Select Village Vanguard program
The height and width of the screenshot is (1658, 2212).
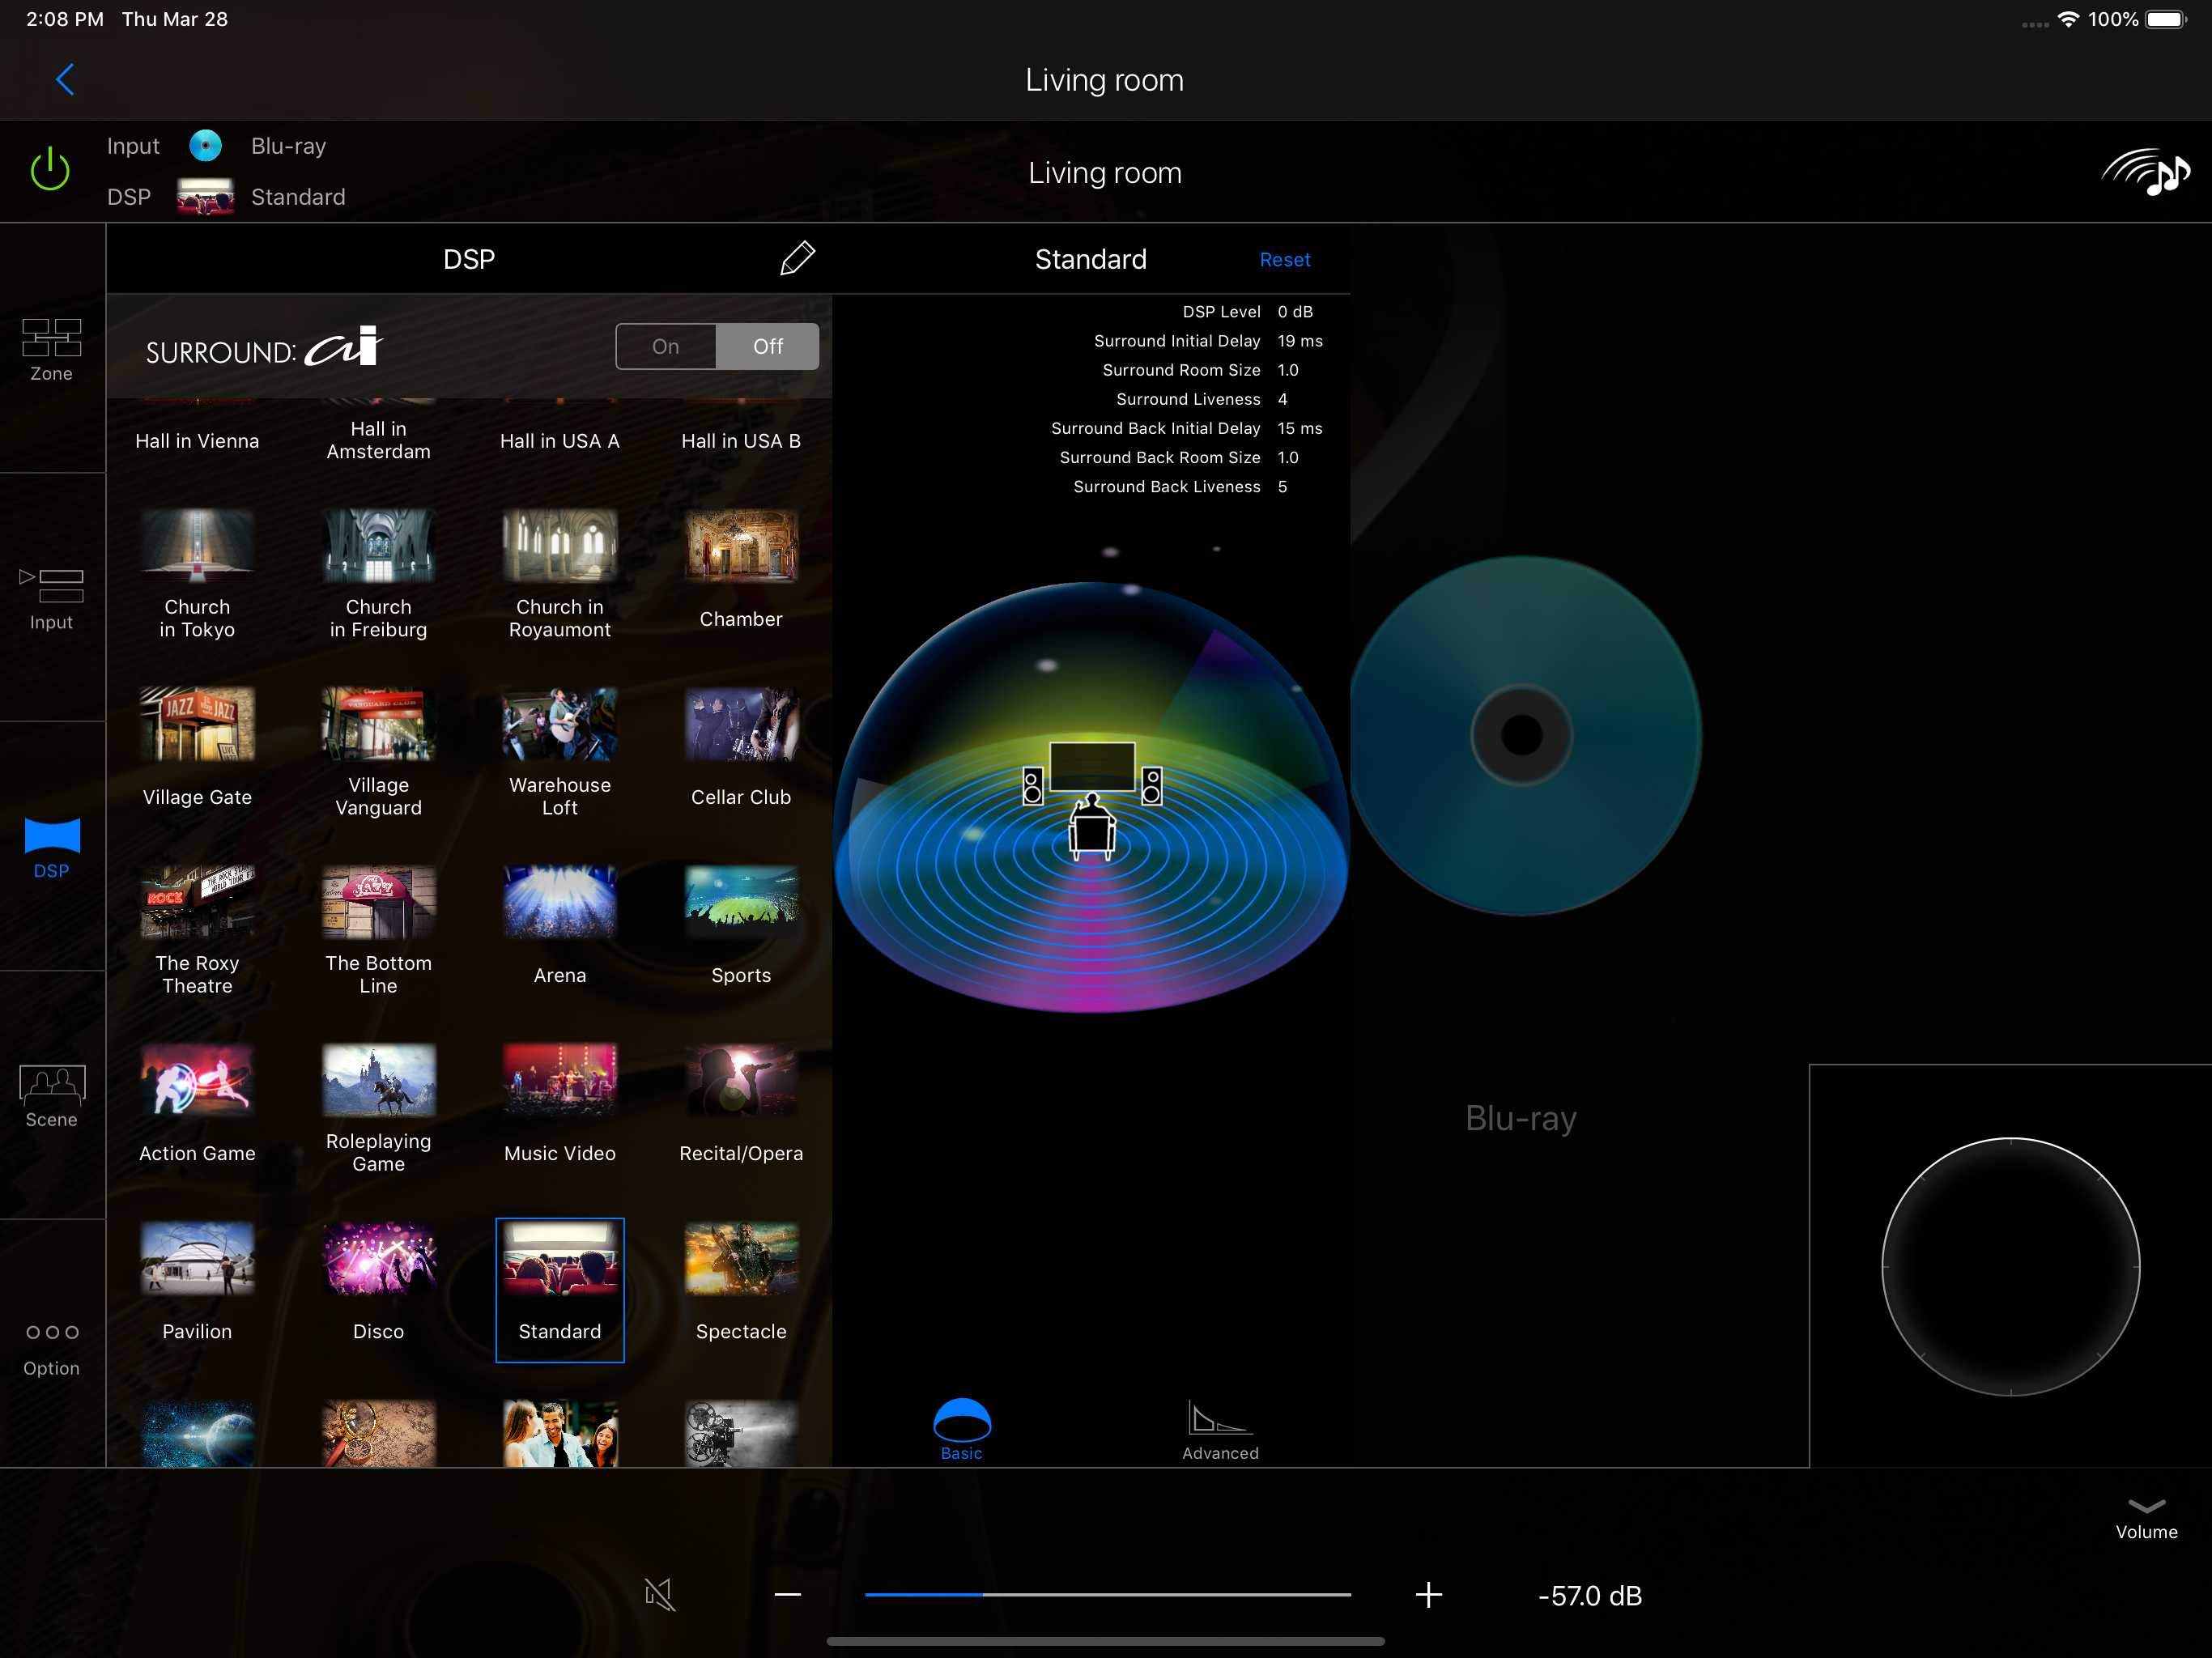[x=378, y=753]
